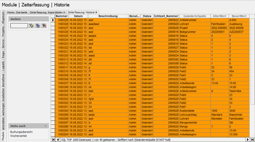Click the vertical scrollbar of the table
This screenshot has width=255, height=142.
[252, 62]
